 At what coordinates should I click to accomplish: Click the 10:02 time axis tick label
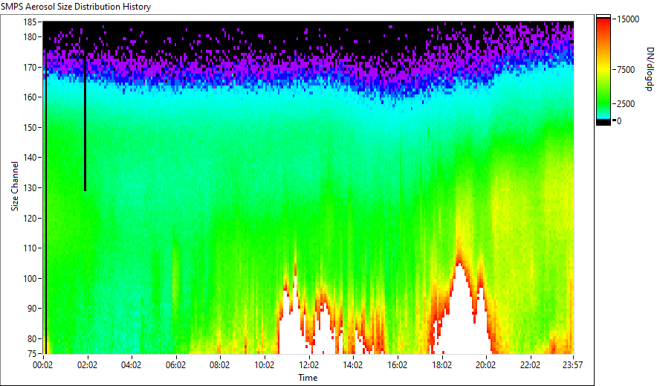click(265, 365)
